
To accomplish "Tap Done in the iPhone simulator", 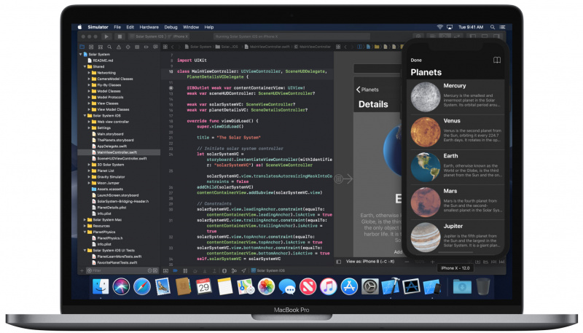I will coord(416,60).
